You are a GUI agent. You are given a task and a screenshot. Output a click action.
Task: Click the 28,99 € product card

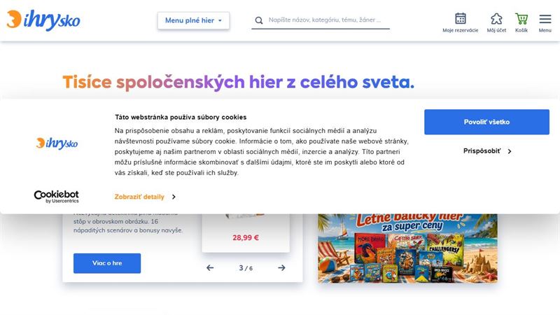(246, 233)
